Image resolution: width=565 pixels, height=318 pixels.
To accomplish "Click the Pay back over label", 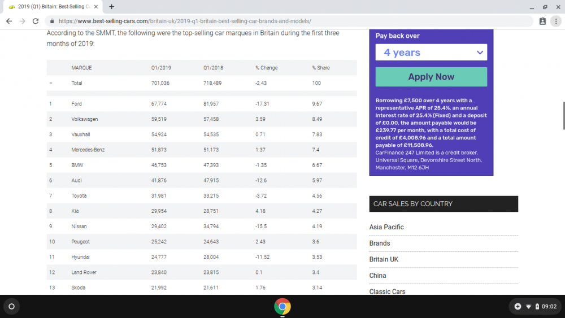I will pos(397,36).
